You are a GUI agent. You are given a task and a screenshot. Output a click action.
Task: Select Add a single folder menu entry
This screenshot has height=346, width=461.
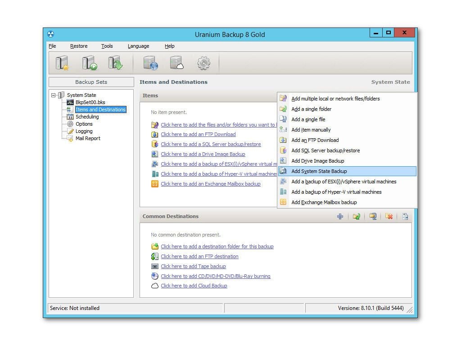point(347,109)
